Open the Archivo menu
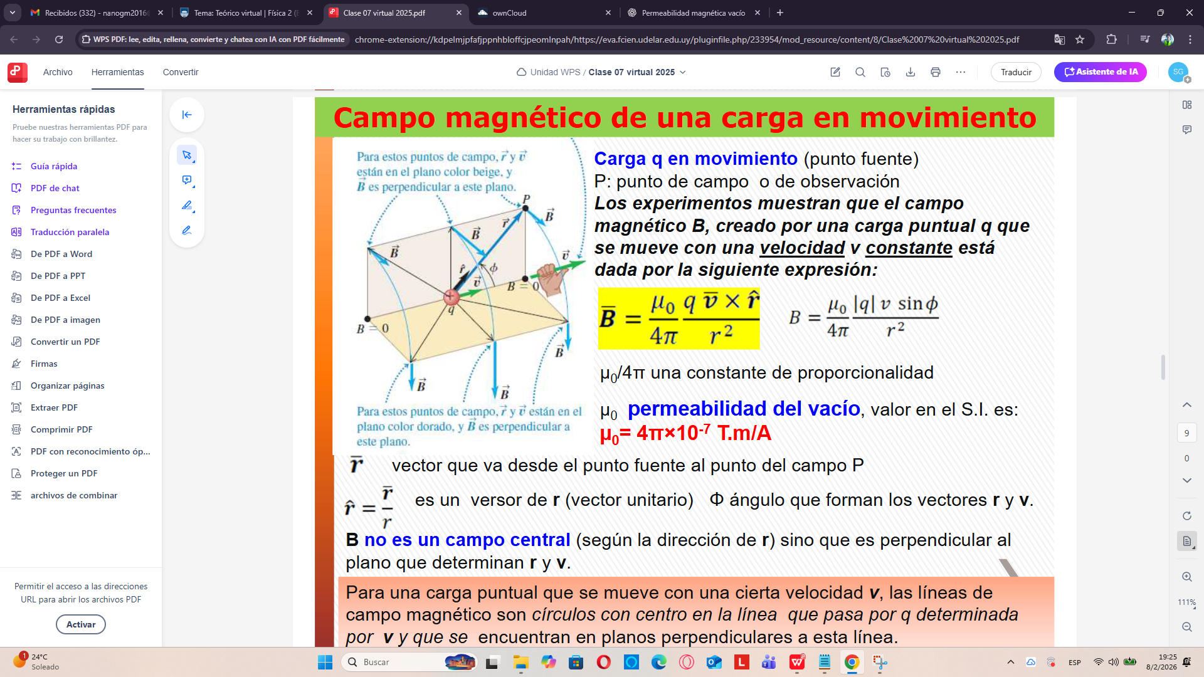 (x=58, y=72)
